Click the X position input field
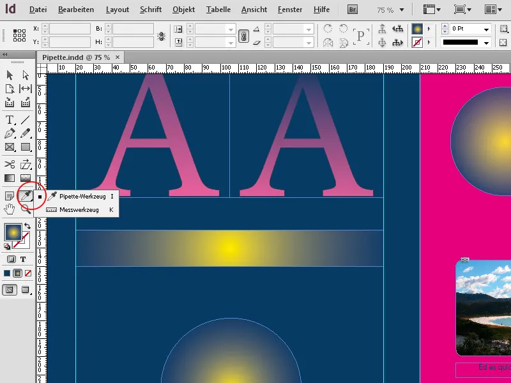Screen dimensions: 511x383 pyautogui.click(x=70, y=29)
